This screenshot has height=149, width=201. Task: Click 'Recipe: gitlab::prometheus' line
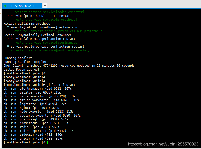coord(27,24)
